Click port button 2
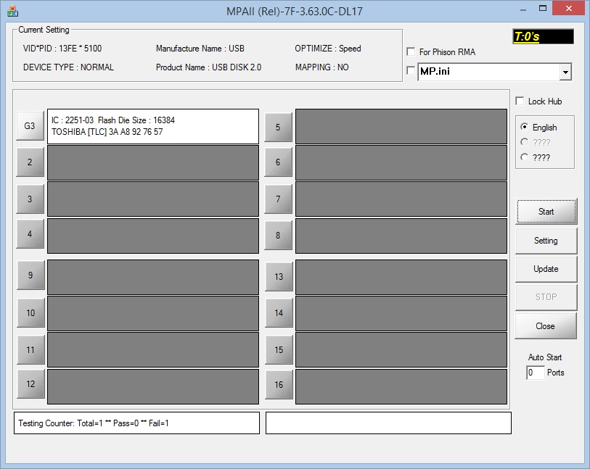 [x=30, y=162]
